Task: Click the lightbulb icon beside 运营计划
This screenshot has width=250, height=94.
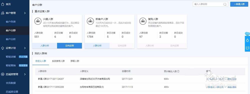Action: 2,48
